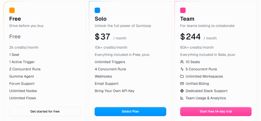The height and width of the screenshot is (121, 261).
Task: Click the chart icon beside Team Usage & Analytics
Action: coord(182,98)
